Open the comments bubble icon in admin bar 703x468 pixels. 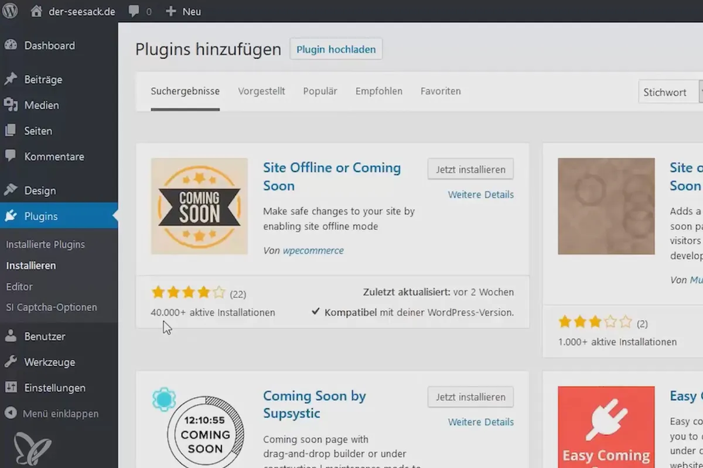tap(134, 12)
